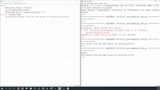160x90 pixels.
Task: Click the red Traceback line in the shell
Action: 101,28
